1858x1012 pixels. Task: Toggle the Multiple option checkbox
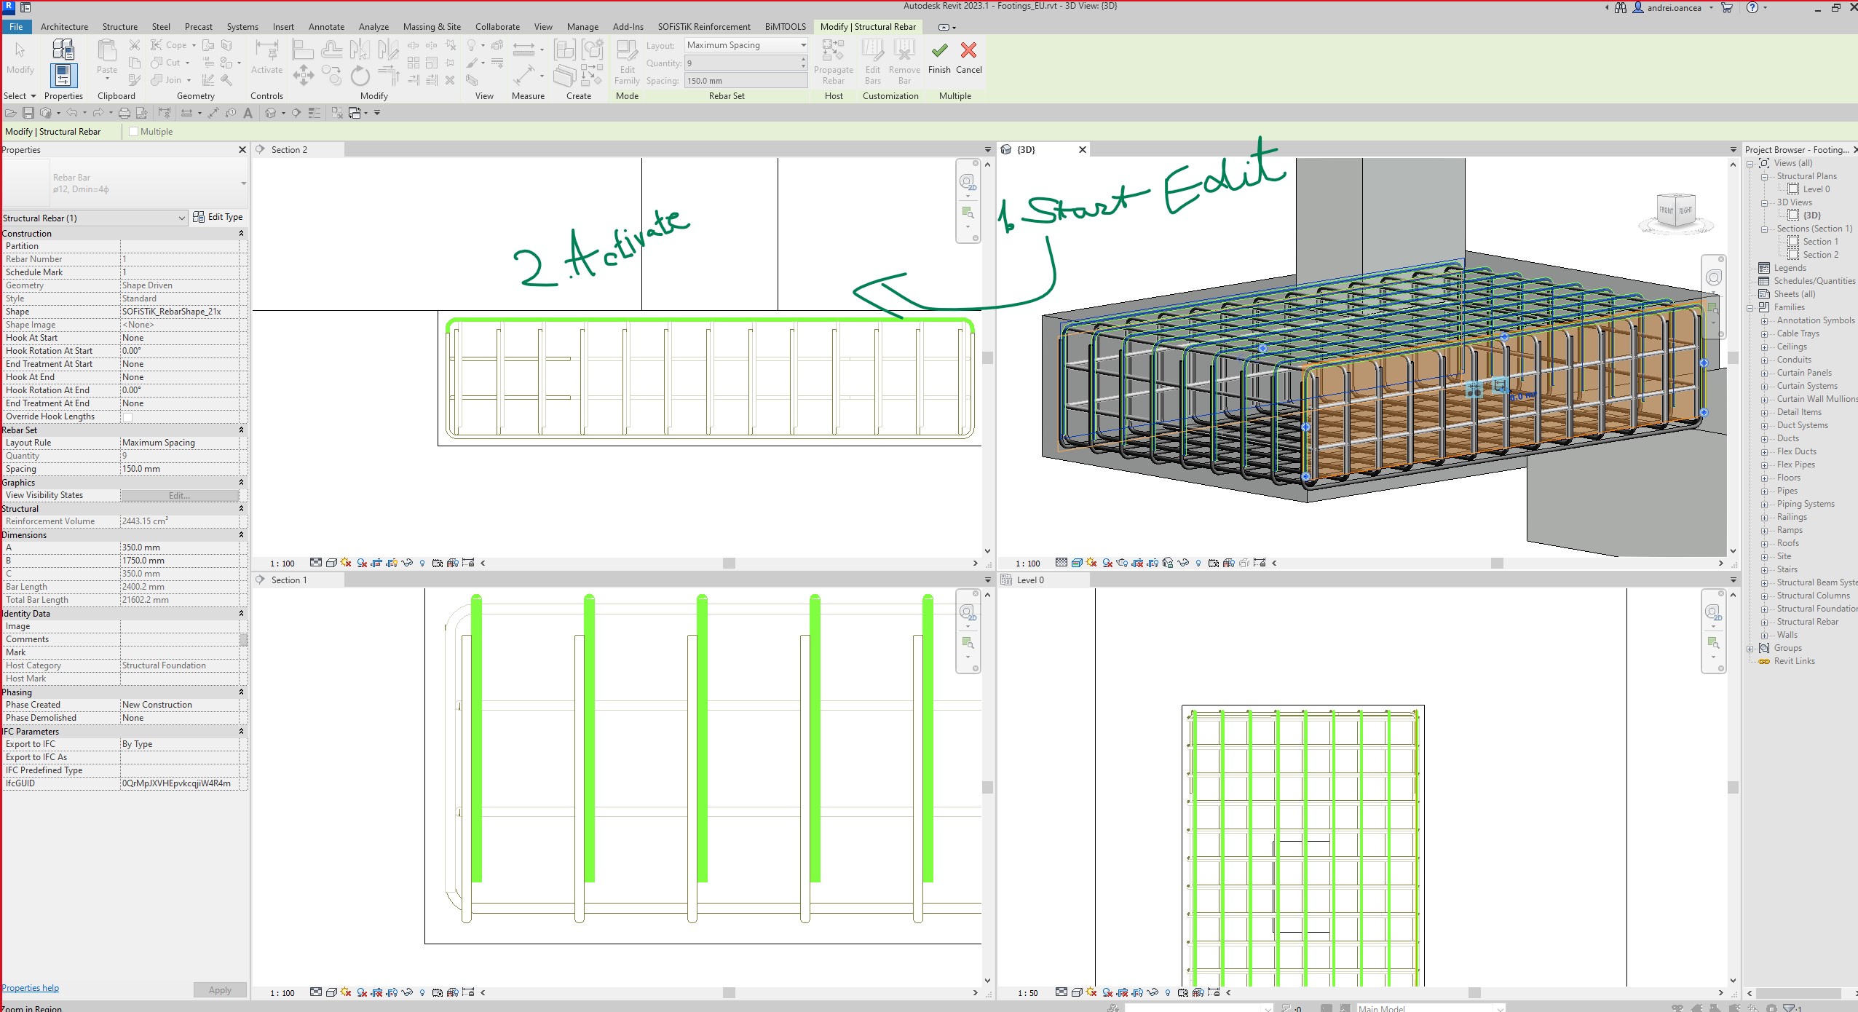point(135,132)
